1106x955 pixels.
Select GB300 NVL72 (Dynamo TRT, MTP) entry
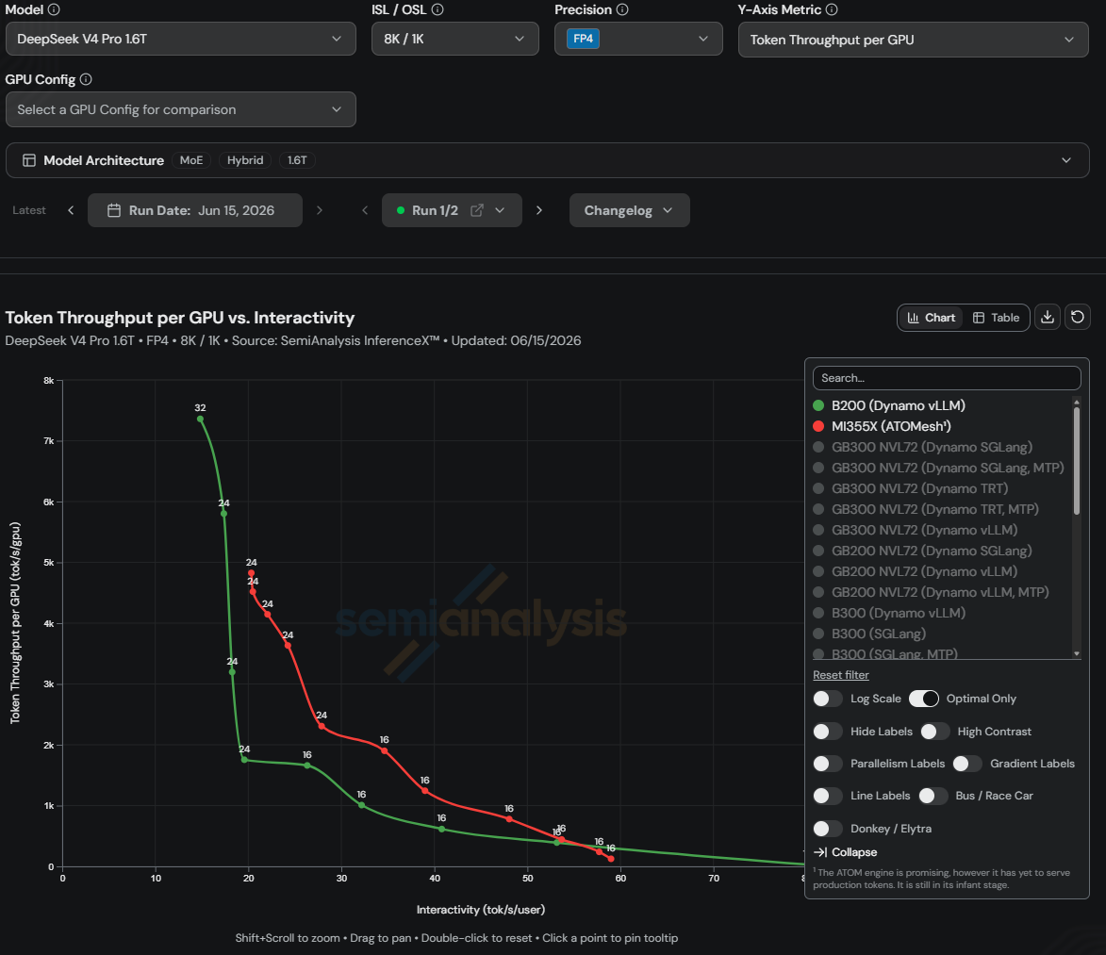(x=934, y=509)
